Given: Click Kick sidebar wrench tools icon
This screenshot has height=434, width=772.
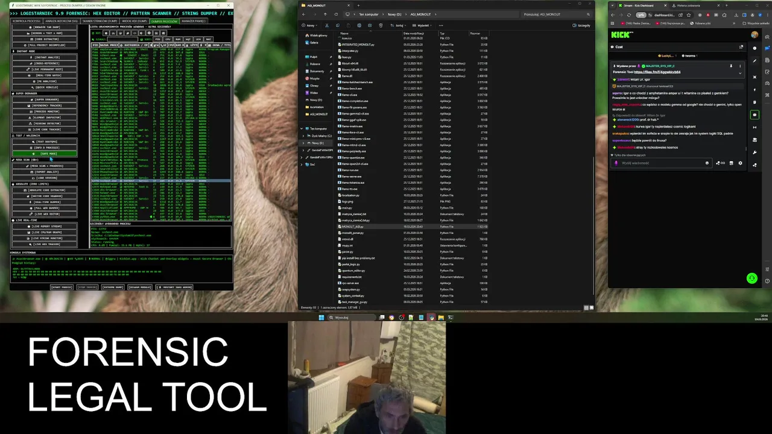Looking at the screenshot, I should click(x=755, y=153).
